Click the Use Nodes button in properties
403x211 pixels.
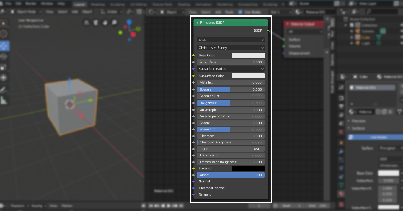point(374,137)
